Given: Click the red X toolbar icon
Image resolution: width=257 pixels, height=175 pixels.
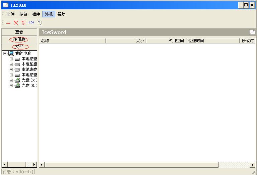Looking at the screenshot, I should 16,23.
